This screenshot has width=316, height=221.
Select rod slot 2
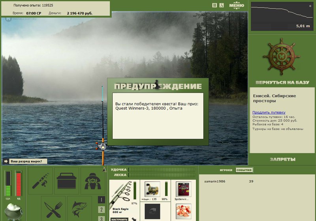click(x=102, y=210)
